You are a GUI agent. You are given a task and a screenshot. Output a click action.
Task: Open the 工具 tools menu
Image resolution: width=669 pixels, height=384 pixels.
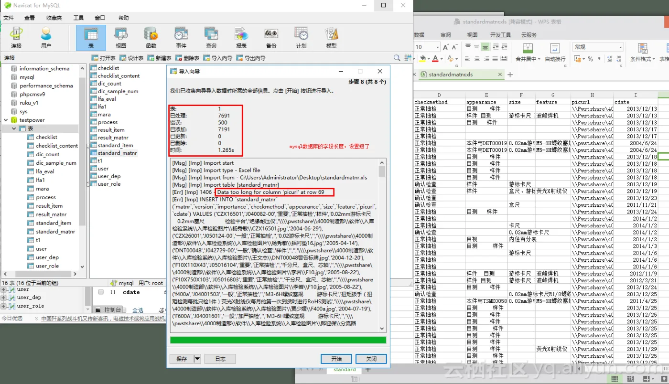point(78,18)
